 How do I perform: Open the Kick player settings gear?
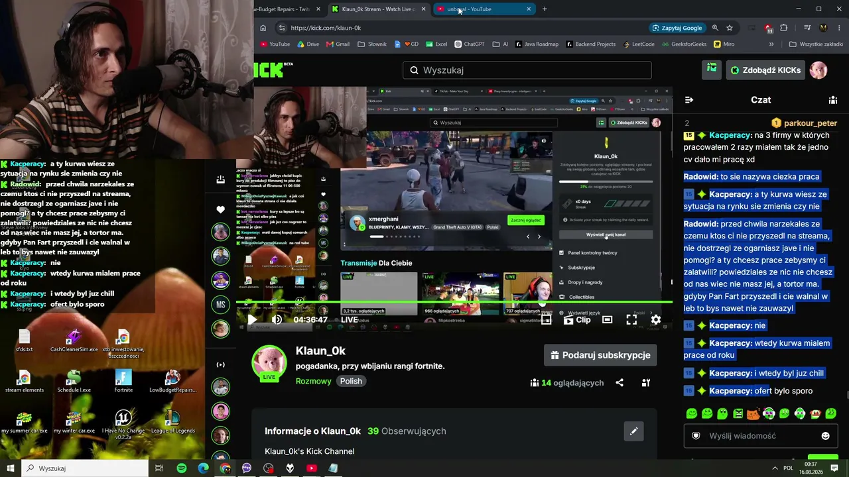click(655, 319)
